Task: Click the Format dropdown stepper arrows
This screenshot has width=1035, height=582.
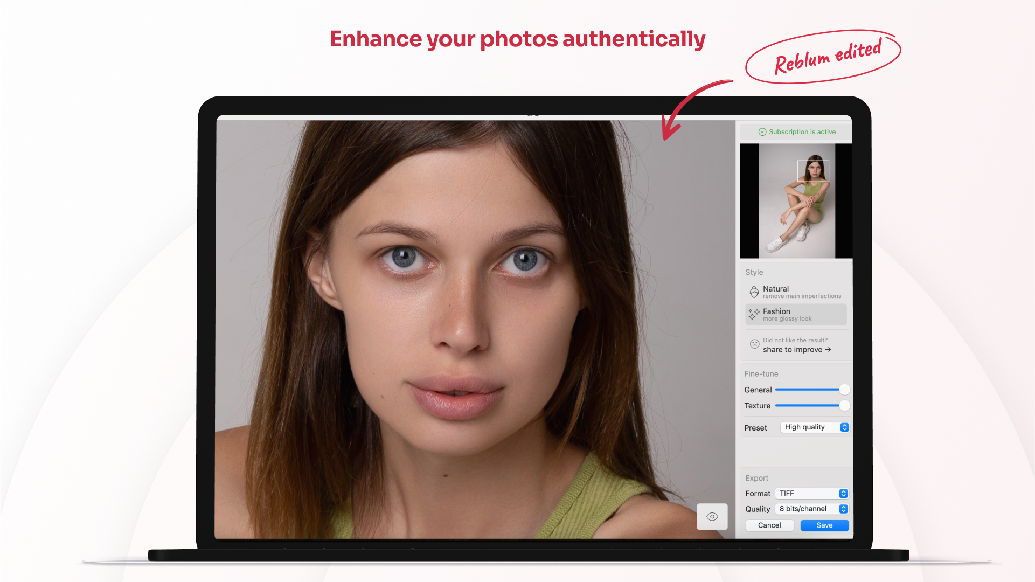Action: coord(843,494)
